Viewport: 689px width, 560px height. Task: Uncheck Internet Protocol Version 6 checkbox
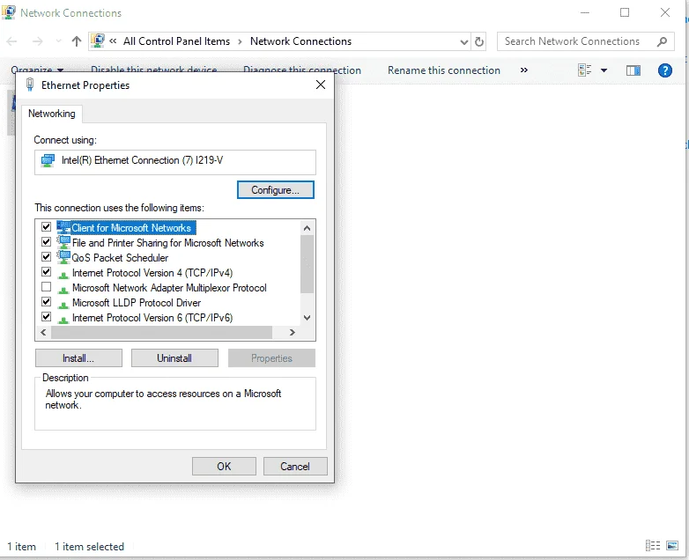click(46, 317)
